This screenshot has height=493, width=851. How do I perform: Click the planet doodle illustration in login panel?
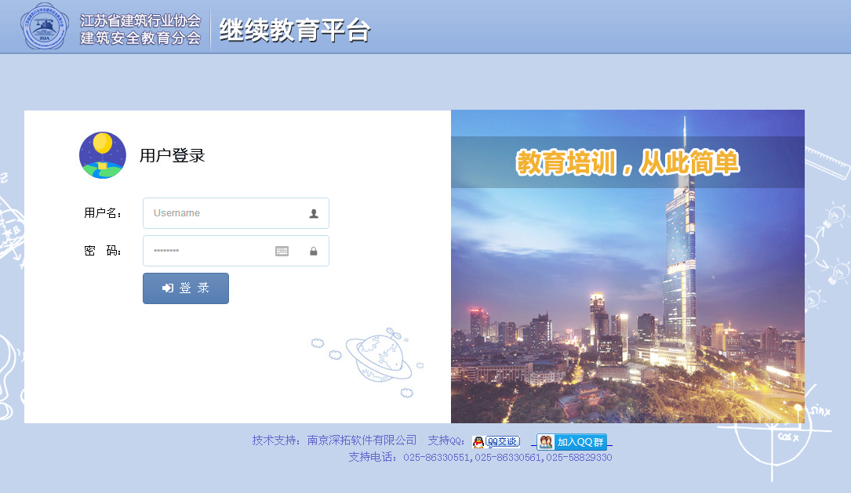click(378, 359)
